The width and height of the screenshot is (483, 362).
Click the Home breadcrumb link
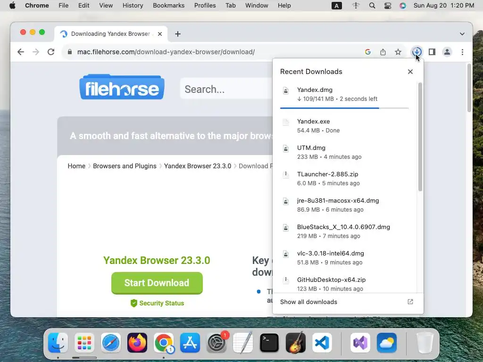point(76,166)
